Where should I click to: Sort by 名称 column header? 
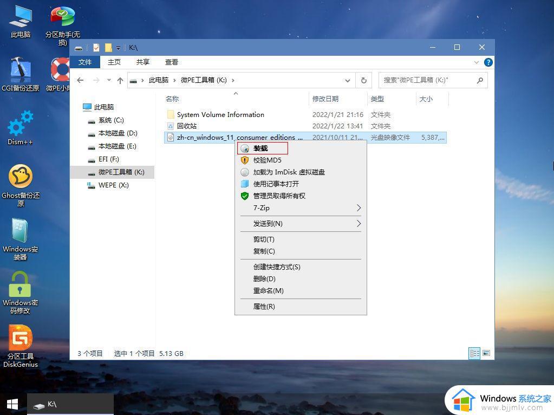236,99
